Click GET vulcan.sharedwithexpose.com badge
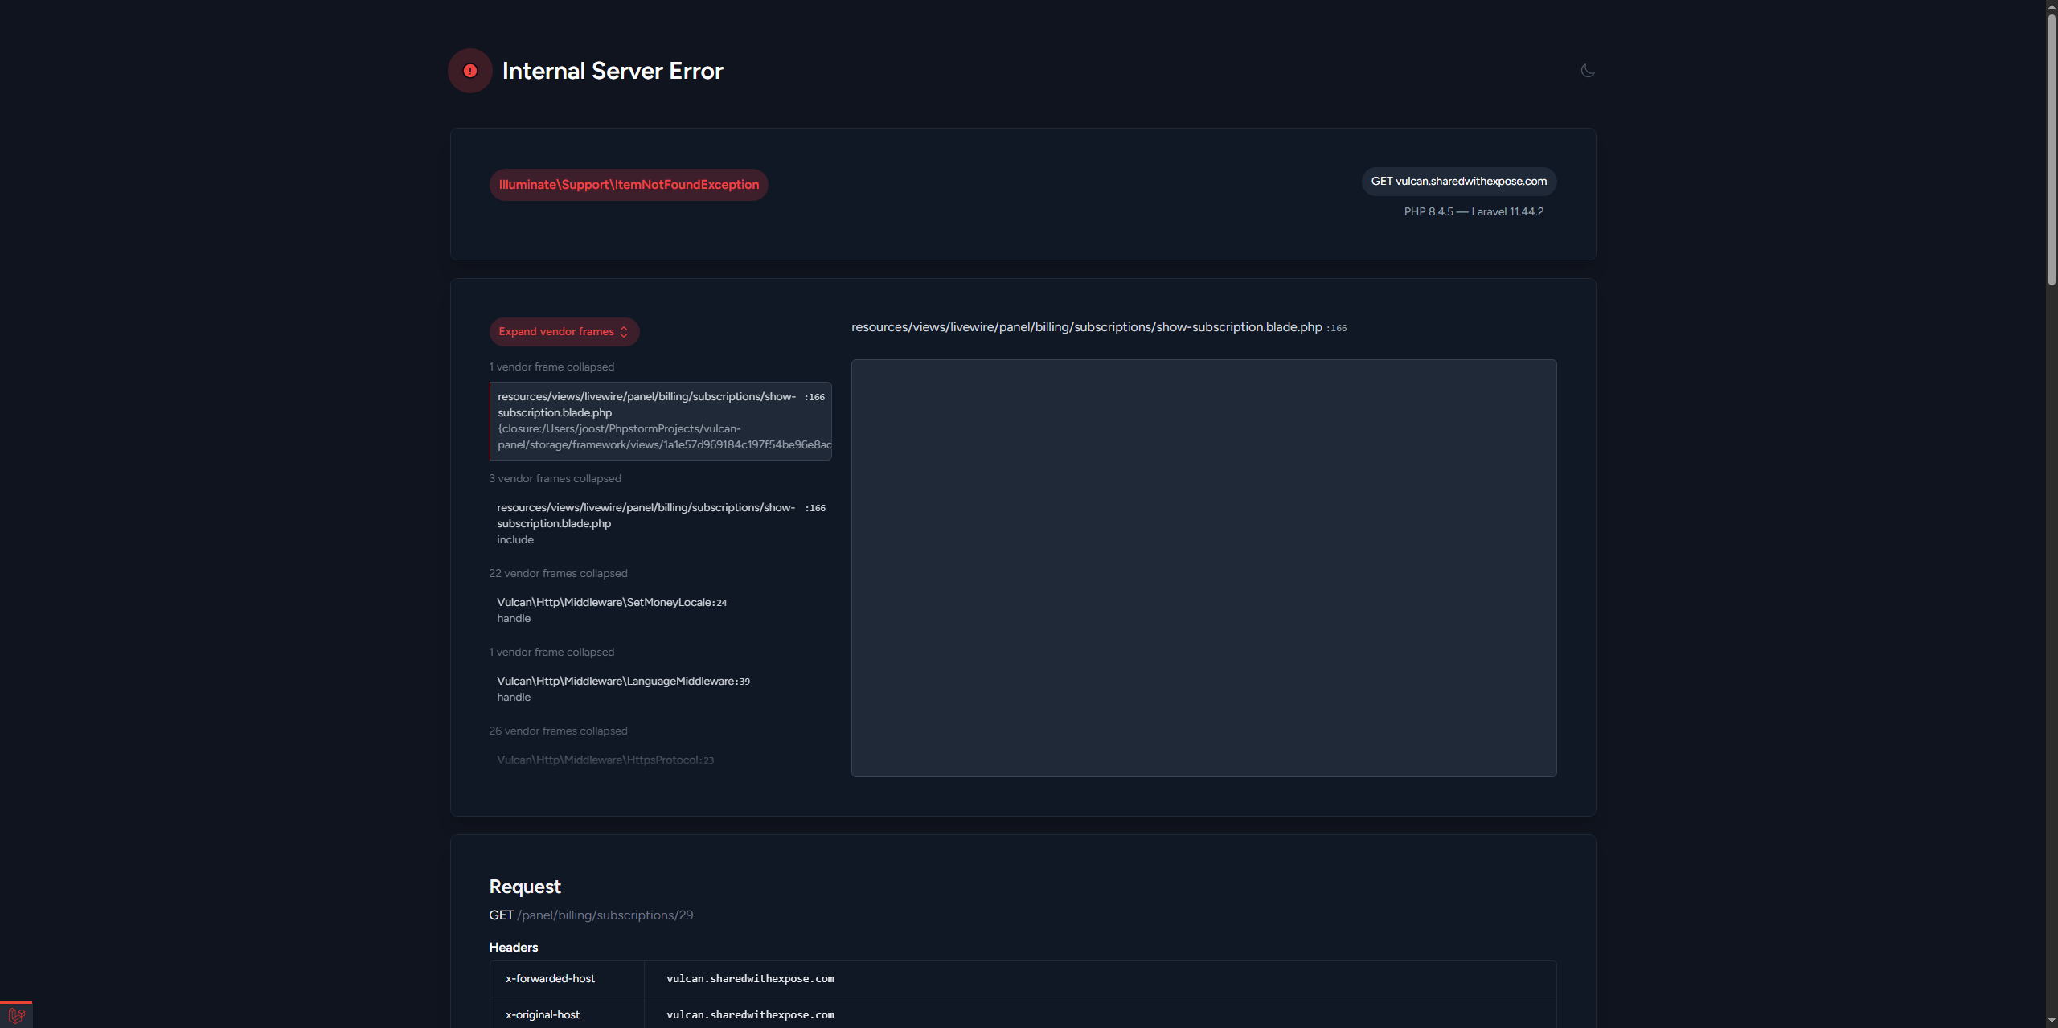Viewport: 2058px width, 1028px height. click(1458, 182)
